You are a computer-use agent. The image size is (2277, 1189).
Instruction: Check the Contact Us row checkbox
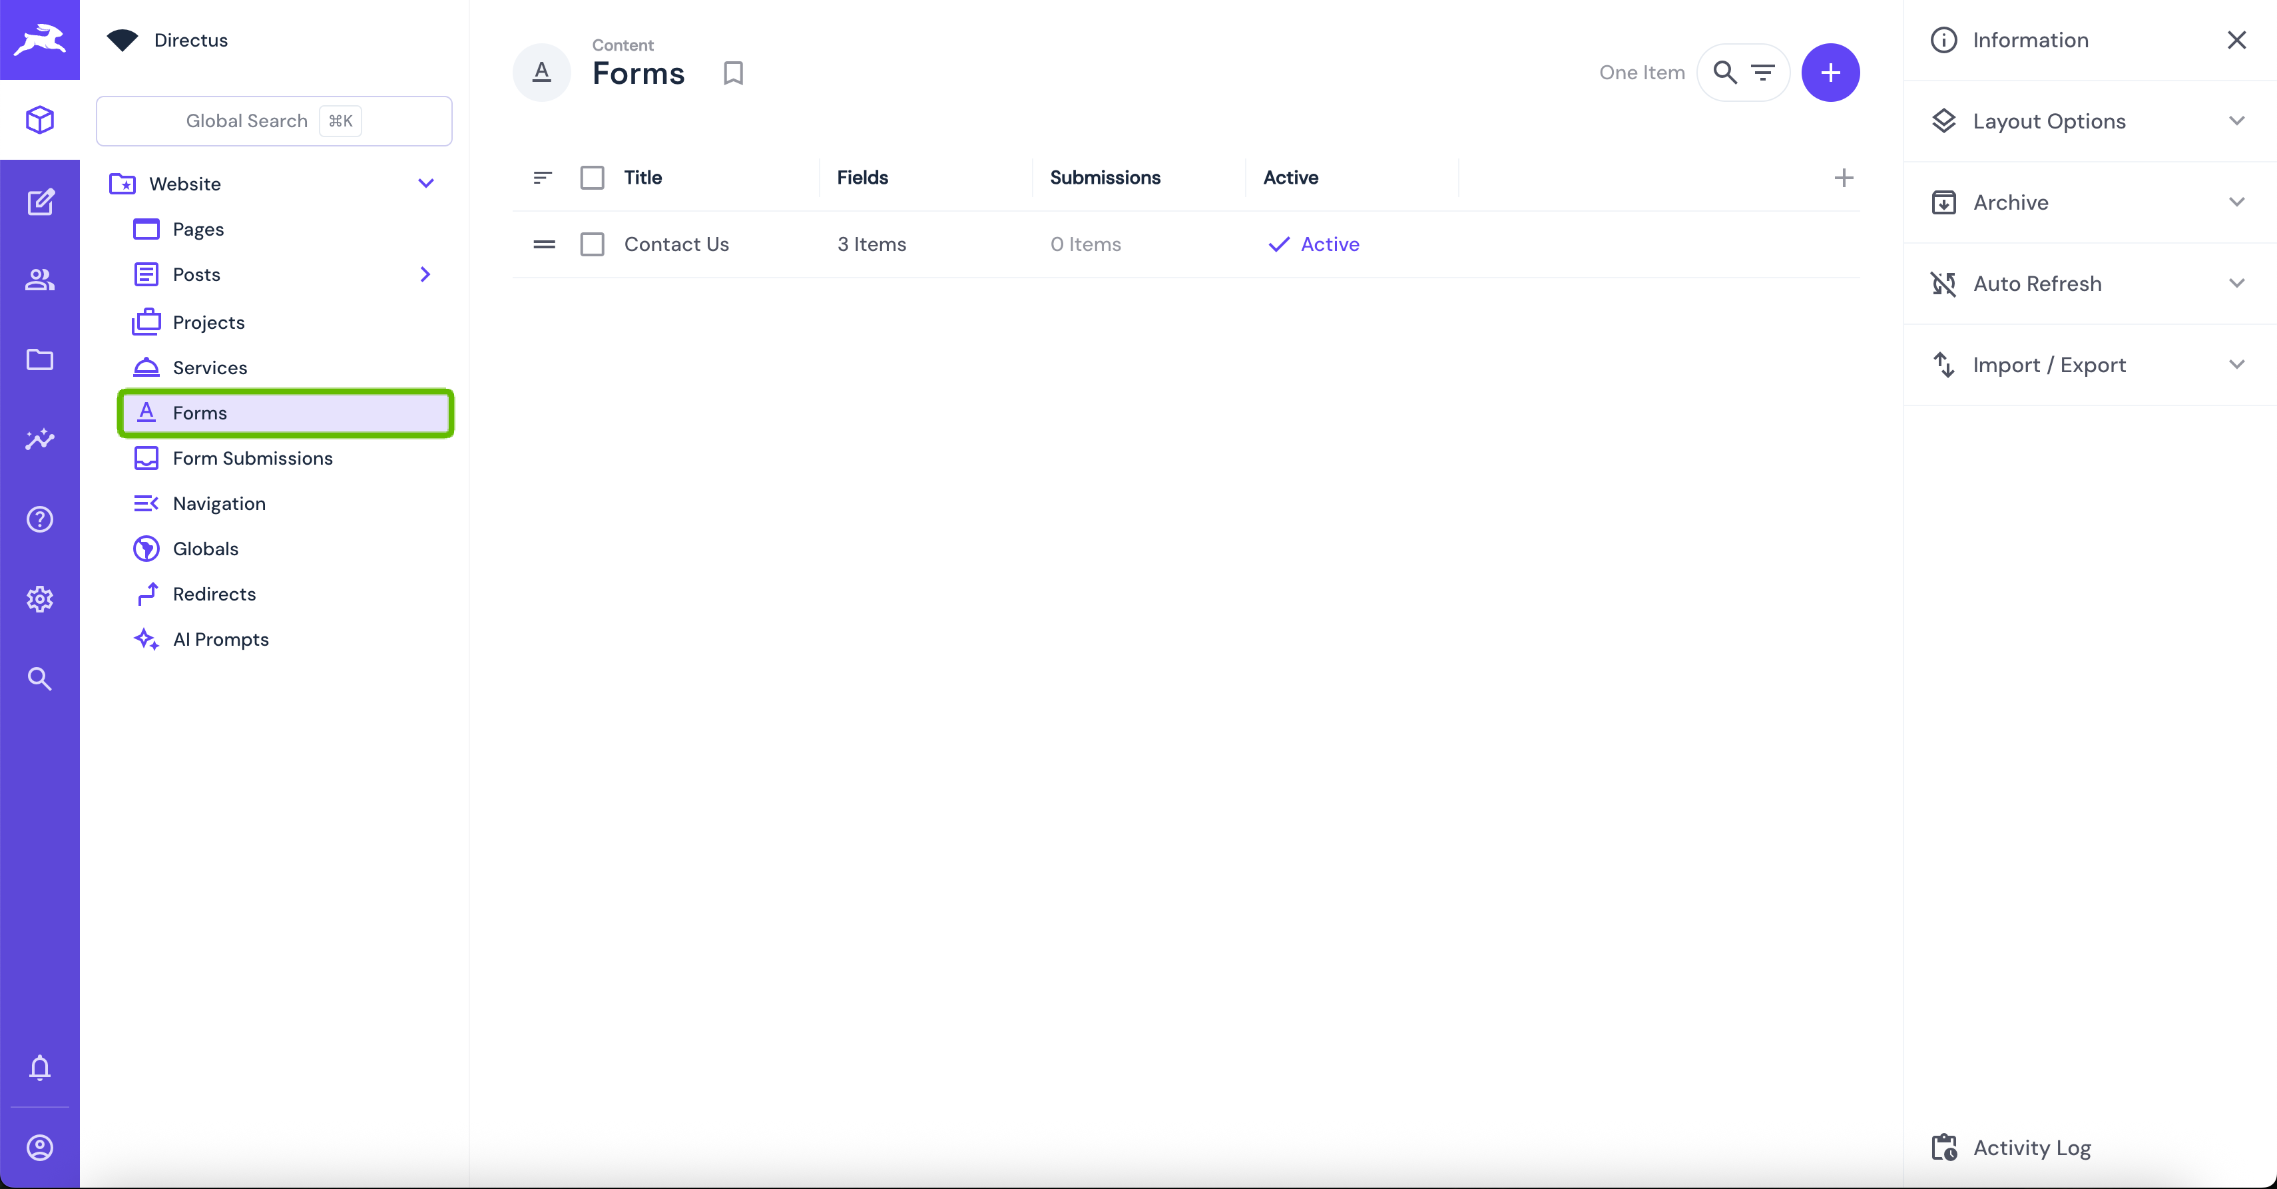pos(593,244)
